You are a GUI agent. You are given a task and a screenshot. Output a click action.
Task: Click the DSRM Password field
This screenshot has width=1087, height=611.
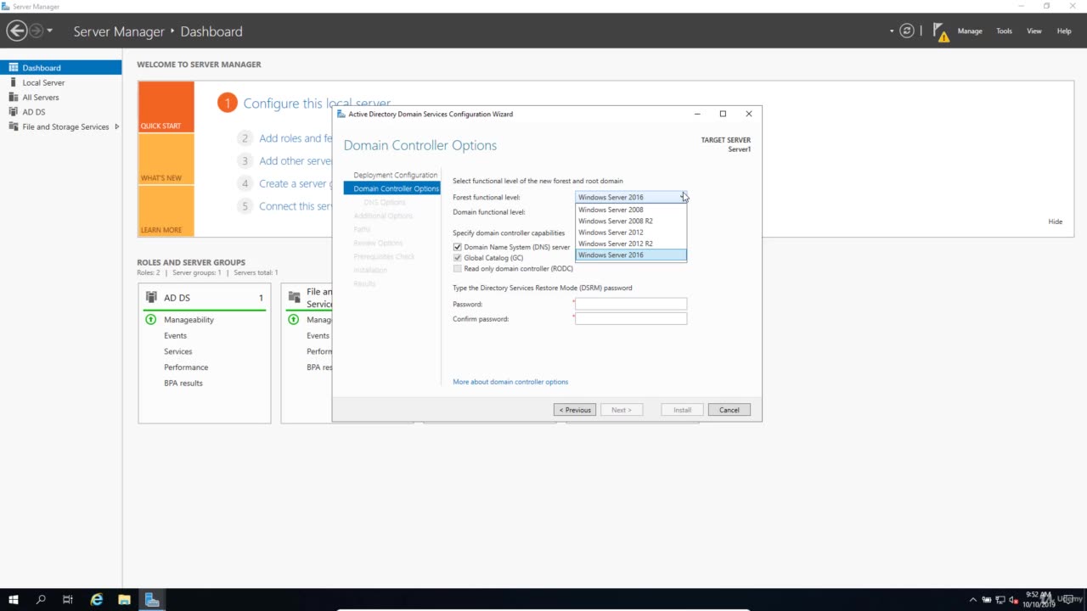pos(631,304)
